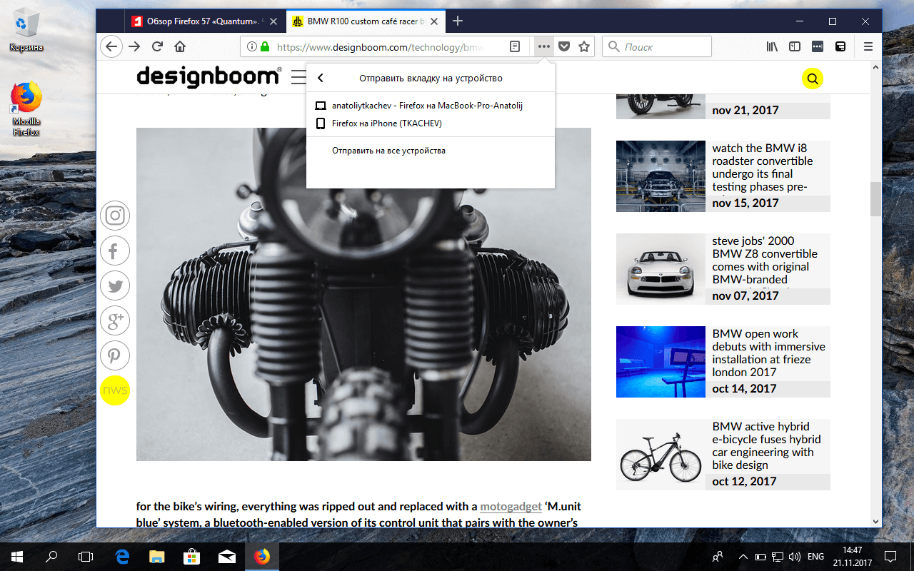Save the page to Pocket
Viewport: 914px width, 571px height.
pyautogui.click(x=564, y=46)
